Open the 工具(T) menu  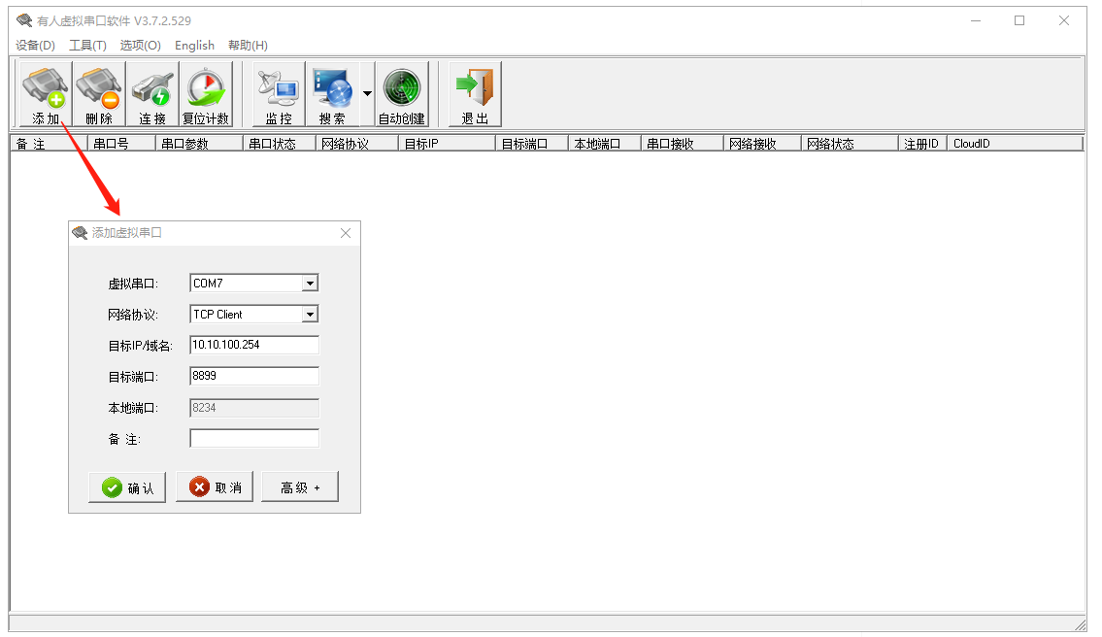(x=87, y=46)
